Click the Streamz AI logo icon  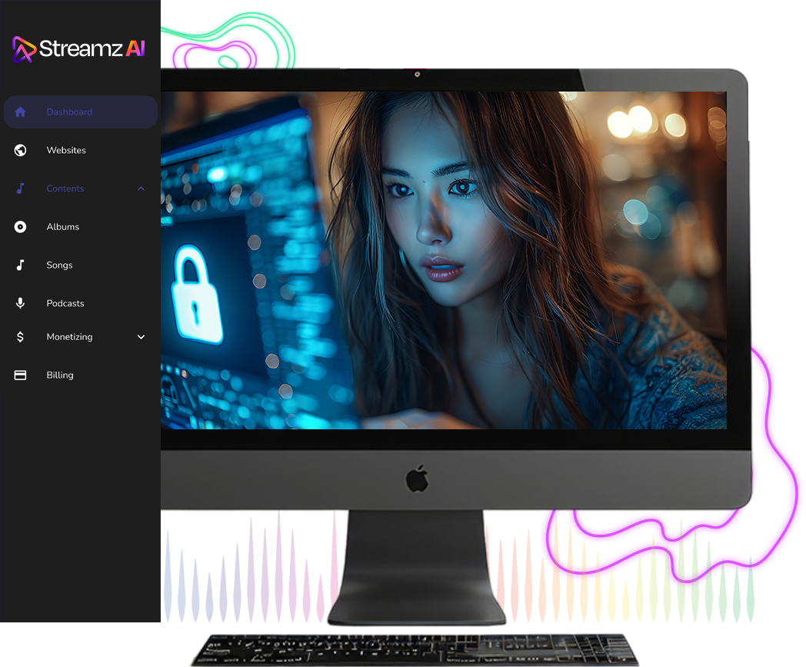click(24, 49)
